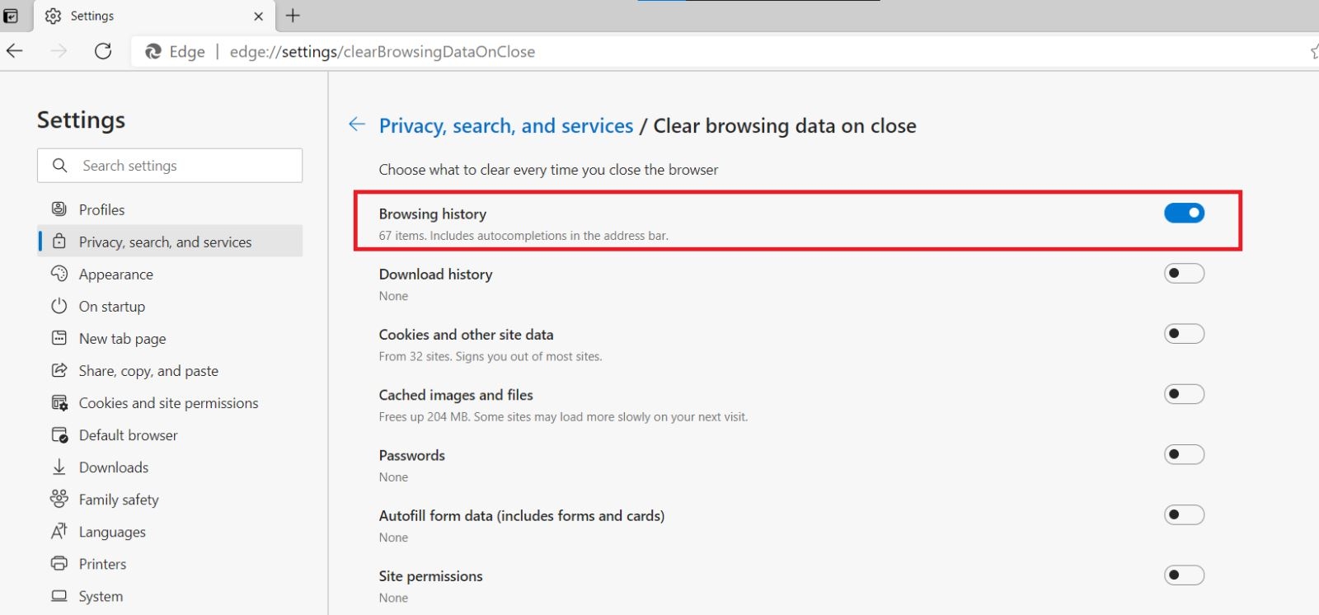Click the On startup power icon

tap(58, 306)
